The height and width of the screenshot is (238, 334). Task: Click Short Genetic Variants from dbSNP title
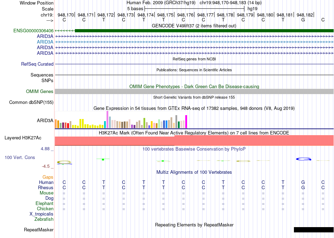click(x=194, y=97)
